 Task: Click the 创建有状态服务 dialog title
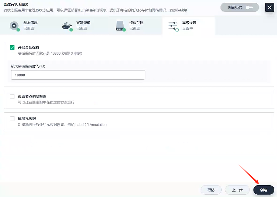tap(16, 4)
